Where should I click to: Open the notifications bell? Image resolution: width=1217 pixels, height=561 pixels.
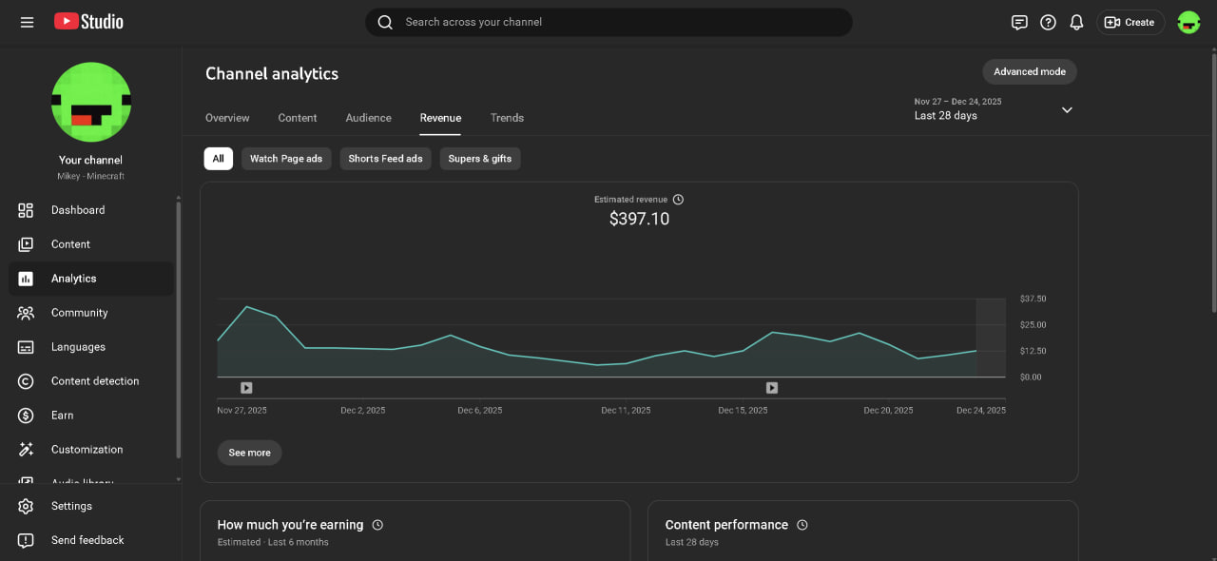[1076, 22]
